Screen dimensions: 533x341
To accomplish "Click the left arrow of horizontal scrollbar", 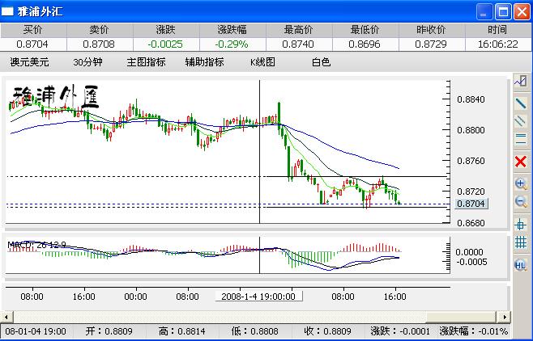I will [x=6, y=318].
